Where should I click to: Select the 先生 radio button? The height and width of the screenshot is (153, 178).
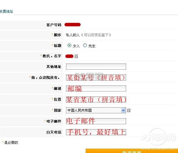(85, 45)
